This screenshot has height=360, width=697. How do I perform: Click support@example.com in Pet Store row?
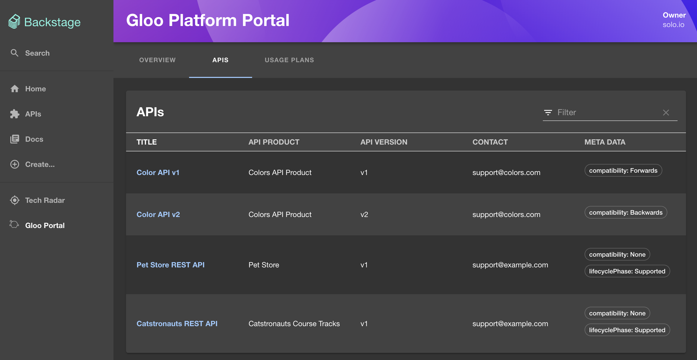(510, 264)
